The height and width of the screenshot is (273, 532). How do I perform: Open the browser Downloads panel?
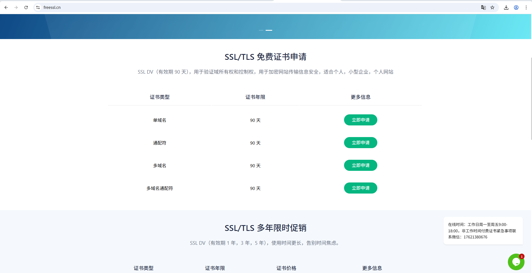click(506, 7)
